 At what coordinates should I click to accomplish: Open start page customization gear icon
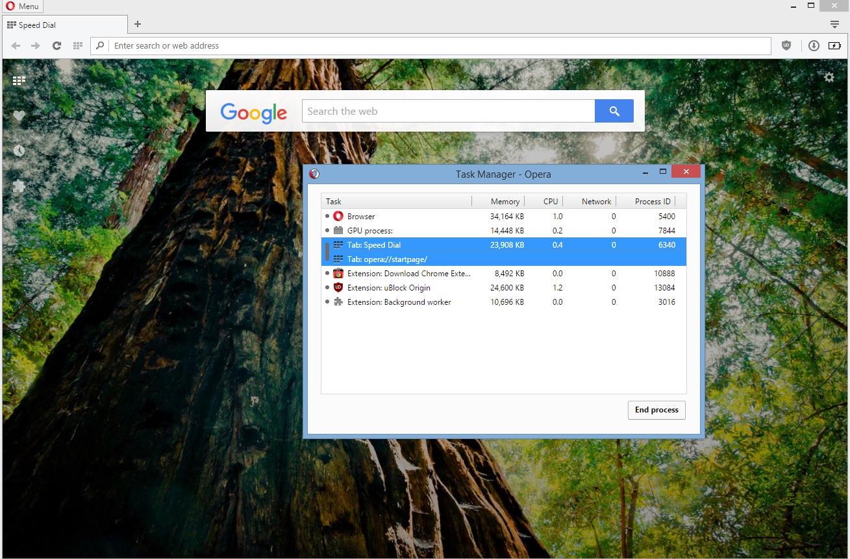829,77
